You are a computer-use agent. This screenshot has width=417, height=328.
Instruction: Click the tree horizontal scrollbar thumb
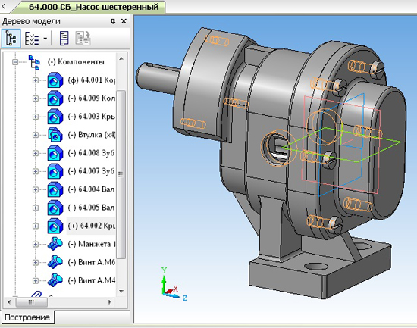pyautogui.click(x=32, y=302)
